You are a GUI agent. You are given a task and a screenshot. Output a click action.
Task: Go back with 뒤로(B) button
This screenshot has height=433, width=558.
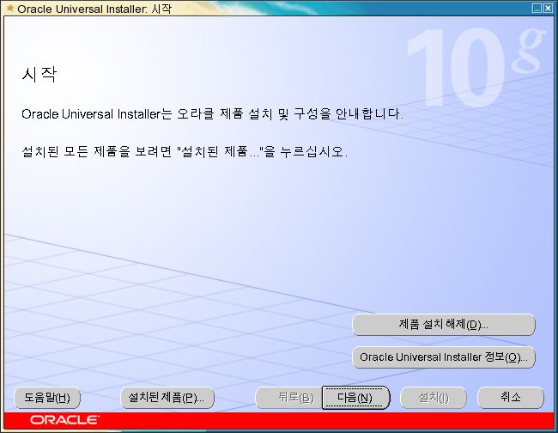(x=289, y=398)
